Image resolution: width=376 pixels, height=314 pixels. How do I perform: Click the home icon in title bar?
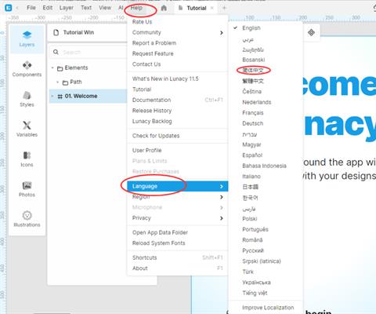click(x=164, y=8)
